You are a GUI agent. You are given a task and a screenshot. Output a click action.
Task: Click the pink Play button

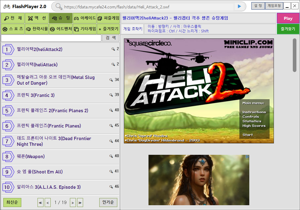point(288,18)
